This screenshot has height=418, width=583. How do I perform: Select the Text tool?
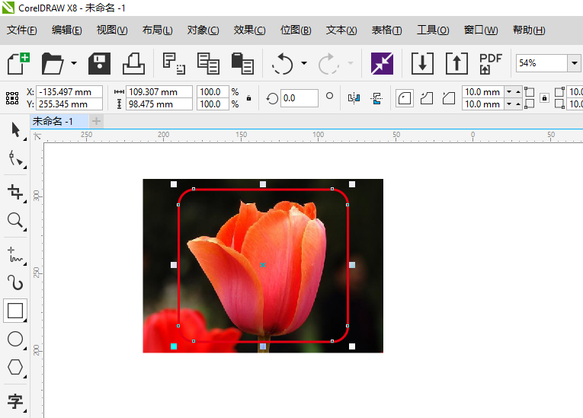[14, 401]
